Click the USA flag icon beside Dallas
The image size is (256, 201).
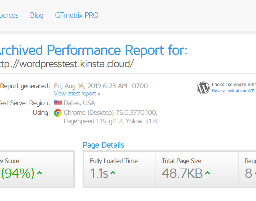click(x=58, y=103)
